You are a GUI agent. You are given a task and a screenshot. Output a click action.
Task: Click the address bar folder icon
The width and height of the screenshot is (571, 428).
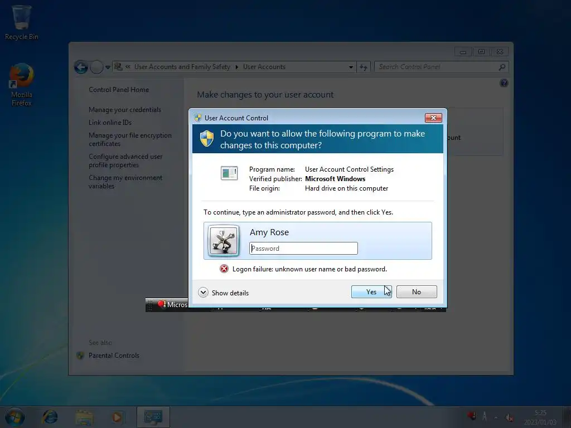click(x=118, y=67)
